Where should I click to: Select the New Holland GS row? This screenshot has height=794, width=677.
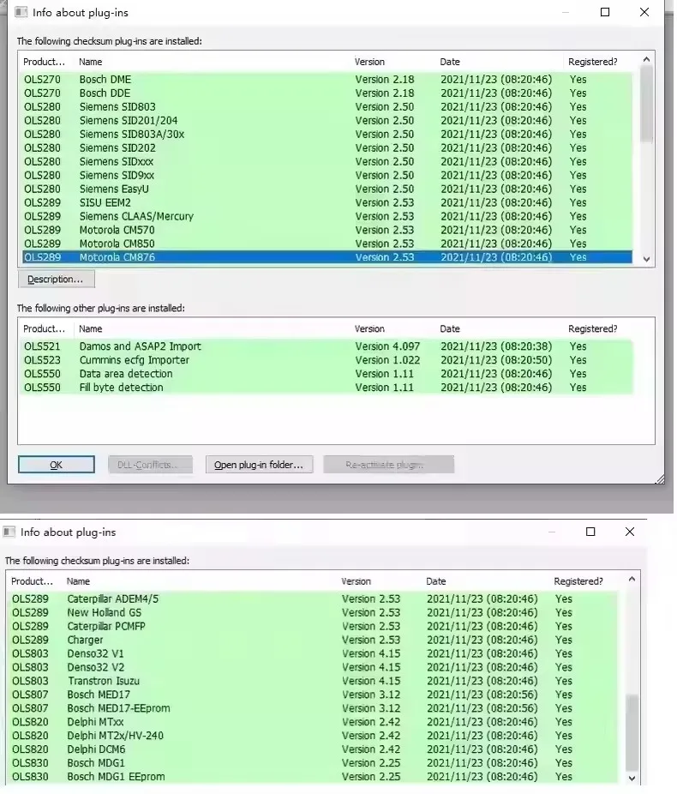[x=314, y=613]
